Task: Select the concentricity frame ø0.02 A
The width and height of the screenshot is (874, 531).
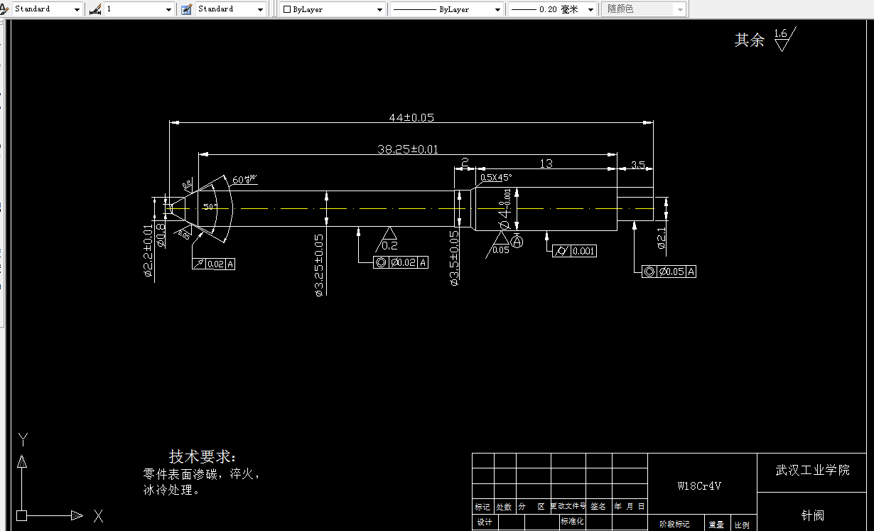Action: pos(401,262)
